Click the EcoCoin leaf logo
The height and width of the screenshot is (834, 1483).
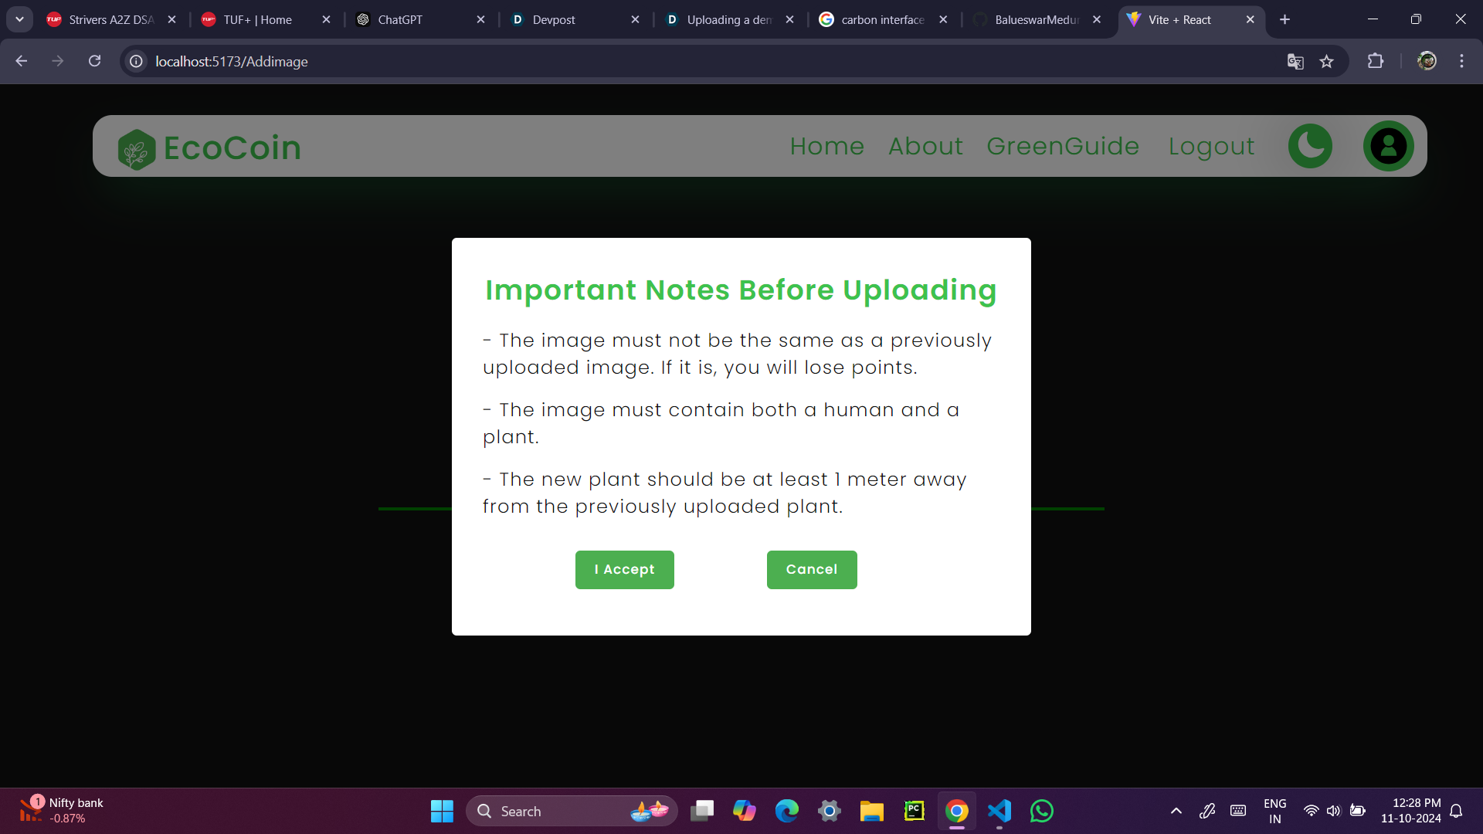137,149
